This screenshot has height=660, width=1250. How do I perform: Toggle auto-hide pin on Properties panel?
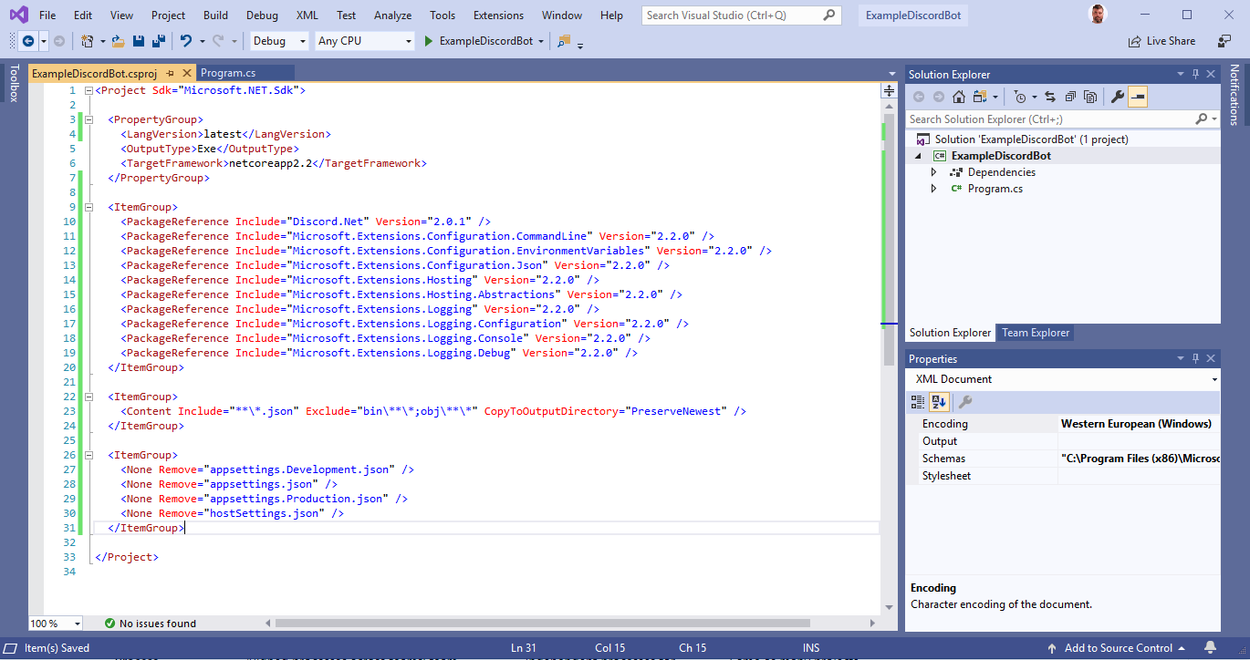[1195, 359]
